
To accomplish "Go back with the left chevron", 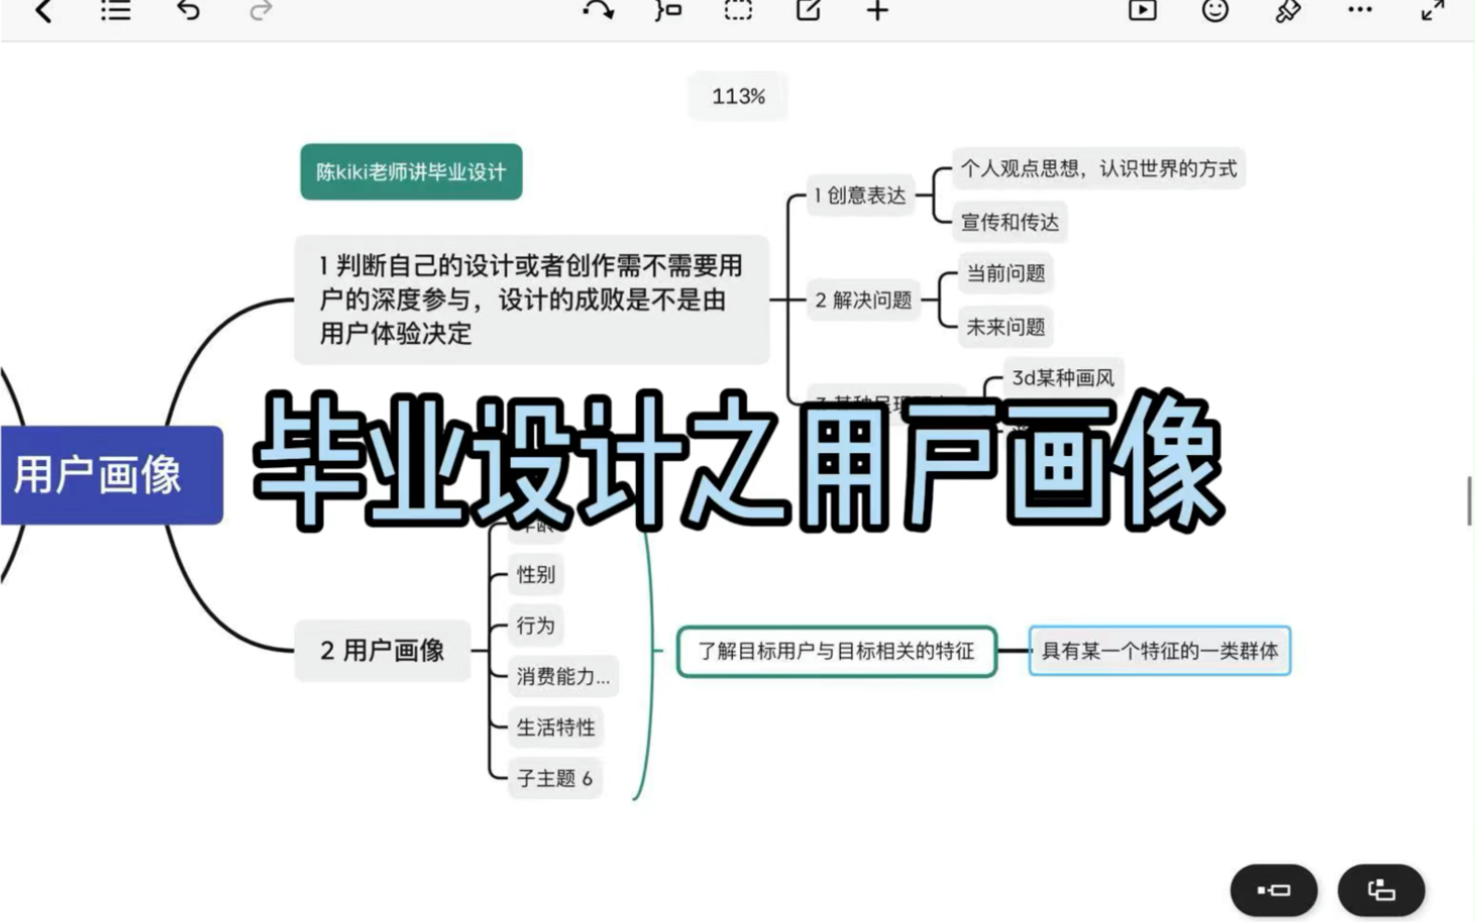I will (43, 11).
